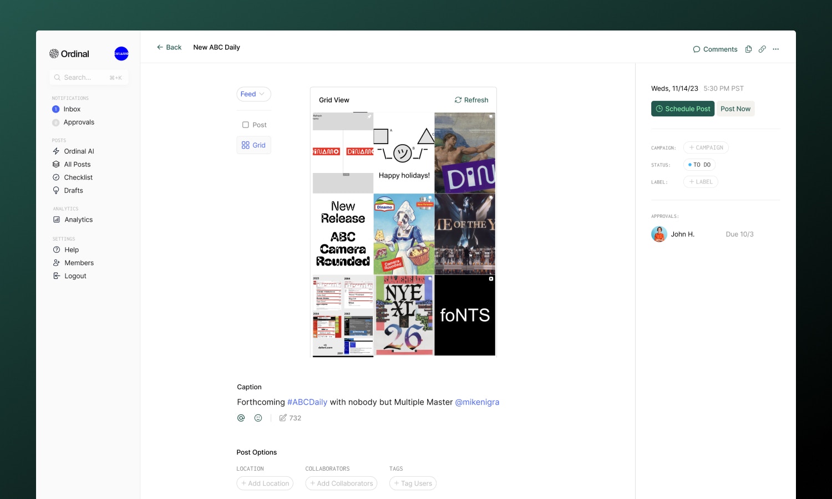
Task: Open Inbox notifications
Action: tap(72, 109)
